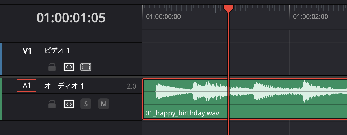347x135 pixels.
Task: Click the V1 track destination button
Action: coord(27,51)
